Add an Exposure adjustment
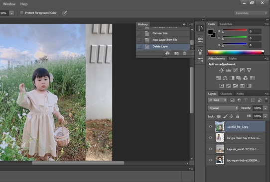Screen dimensions: 270x182 tap(242, 70)
